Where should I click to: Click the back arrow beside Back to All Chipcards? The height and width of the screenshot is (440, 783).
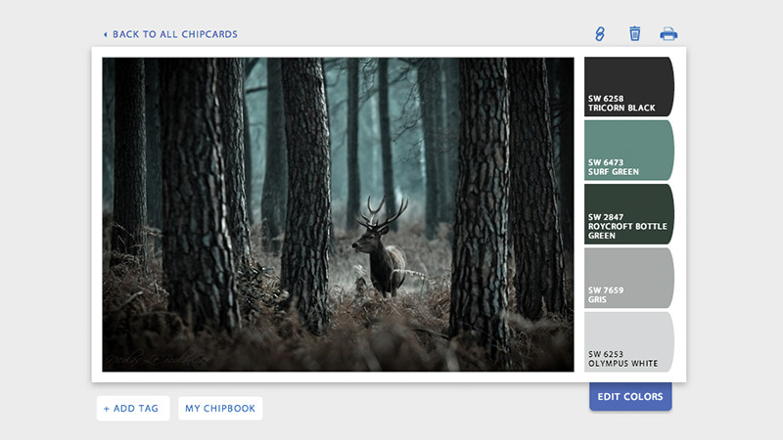(105, 34)
